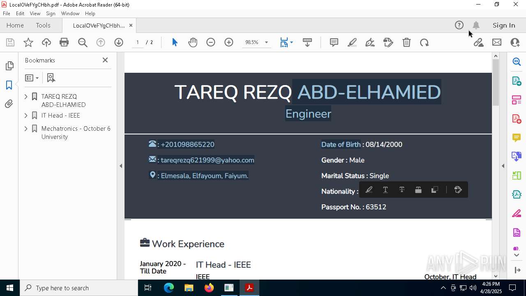526x296 pixels.
Task: Open Page Thumbnails panel in left rail
Action: [x=9, y=66]
